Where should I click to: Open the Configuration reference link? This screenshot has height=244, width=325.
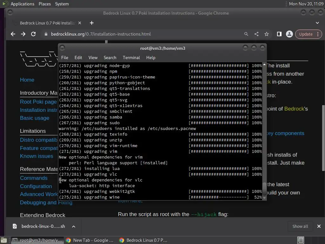point(36,186)
